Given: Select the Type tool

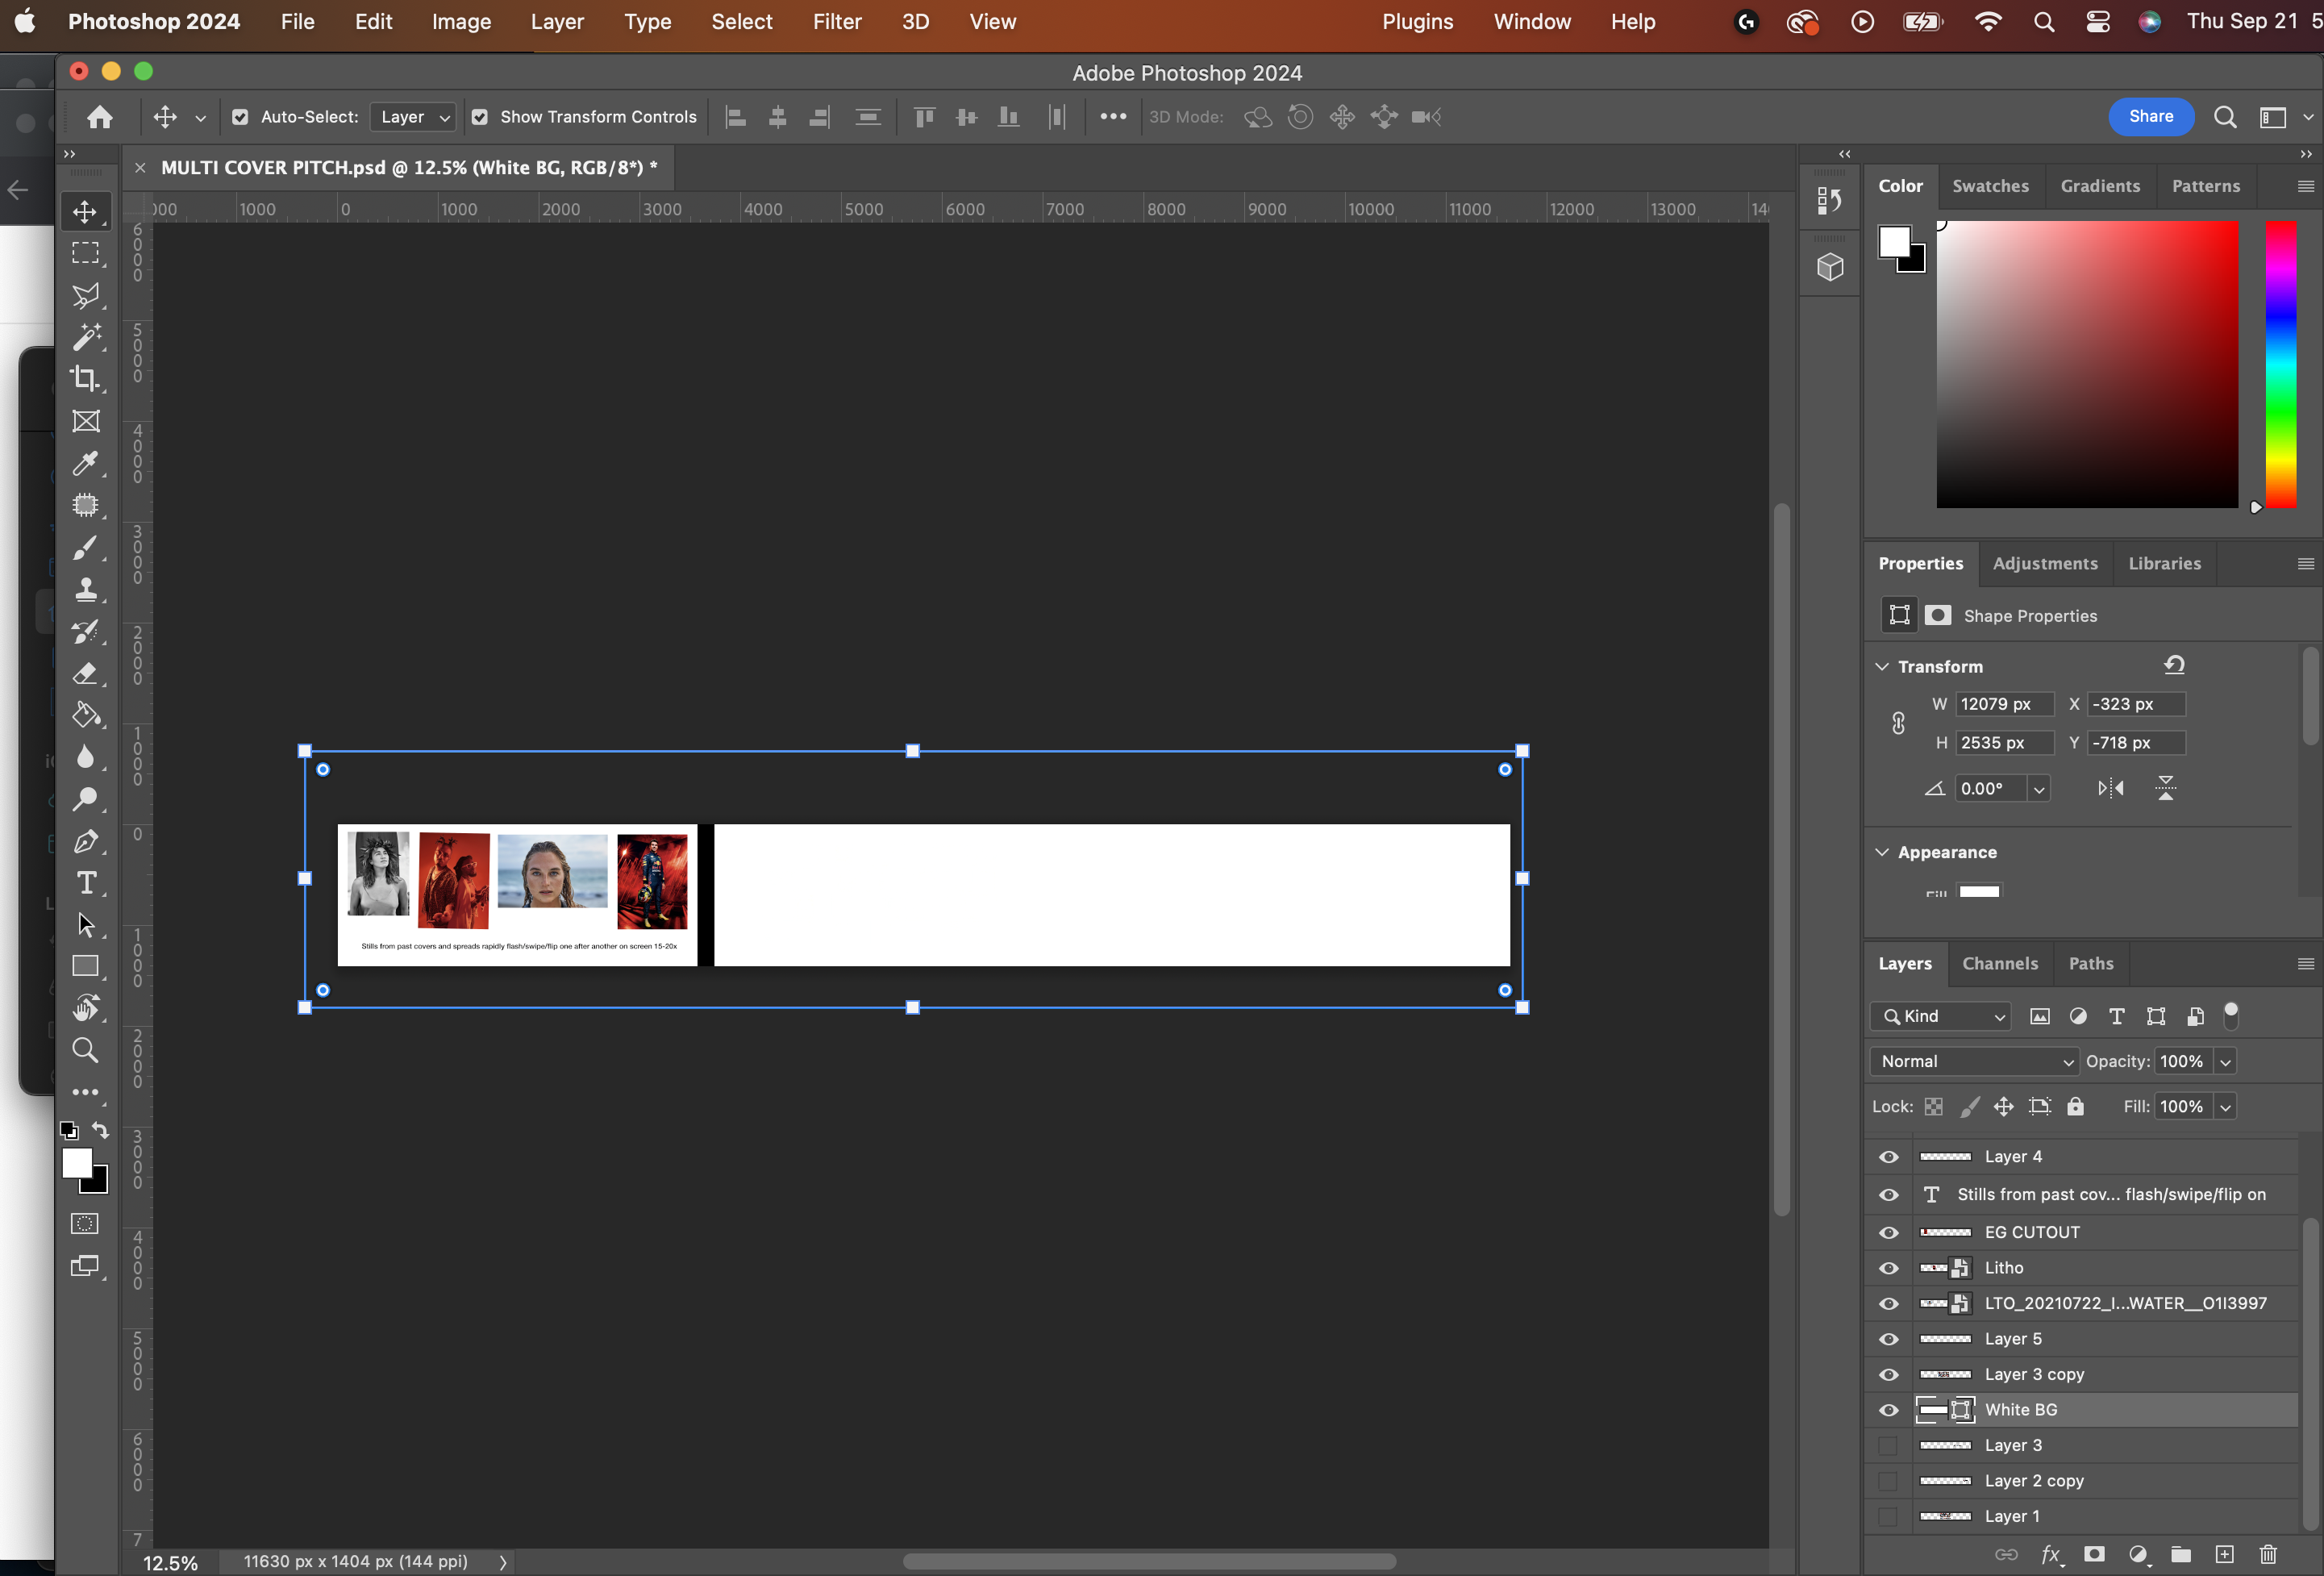Looking at the screenshot, I should tap(85, 883).
